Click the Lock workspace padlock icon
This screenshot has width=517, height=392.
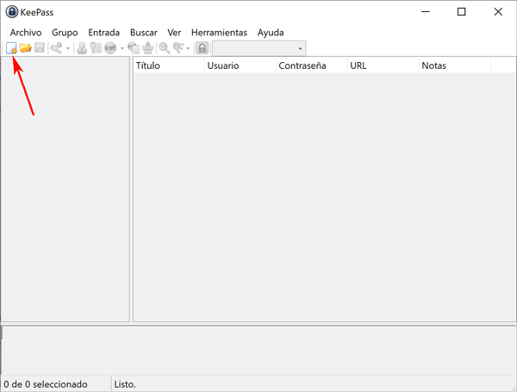pyautogui.click(x=202, y=48)
